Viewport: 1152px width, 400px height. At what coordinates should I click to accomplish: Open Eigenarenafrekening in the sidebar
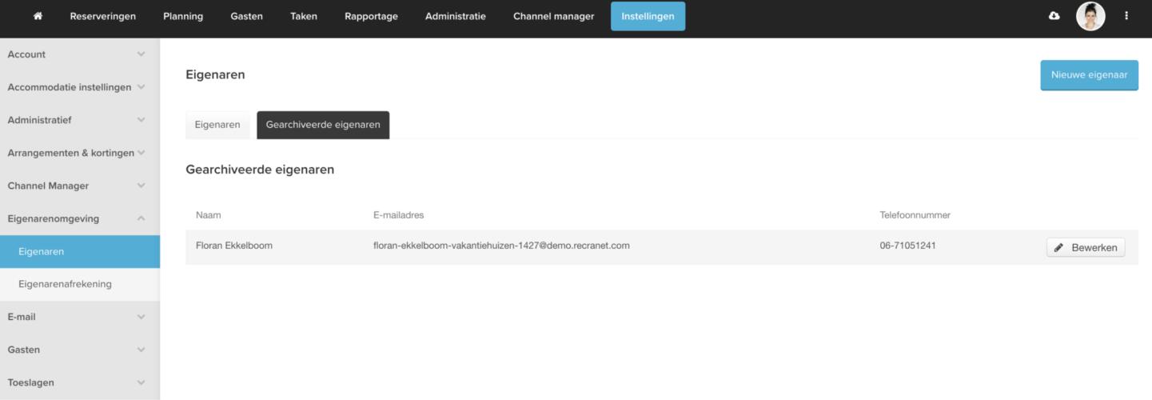(65, 284)
